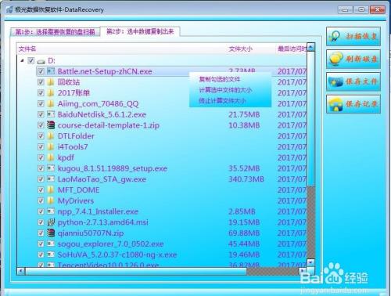Choose 计算选中文件的大小 from context menu
The image size is (391, 296).
(x=225, y=90)
